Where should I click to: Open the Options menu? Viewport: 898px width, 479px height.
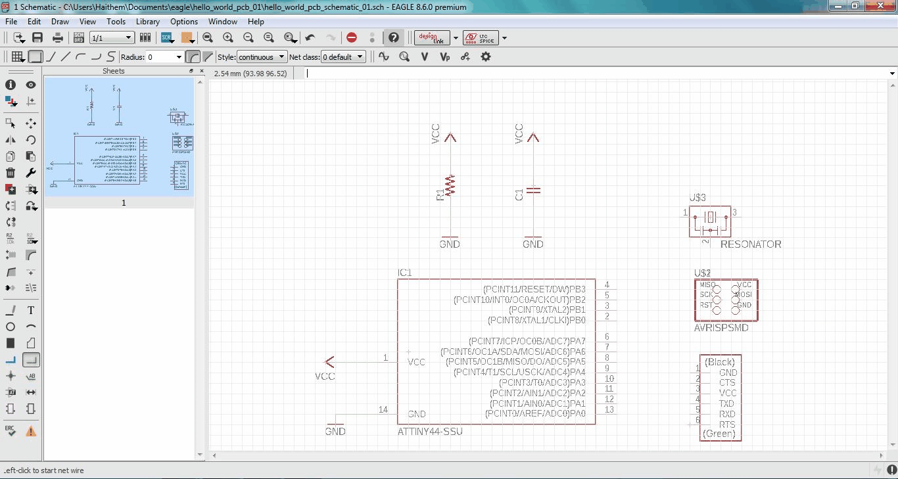pos(184,21)
